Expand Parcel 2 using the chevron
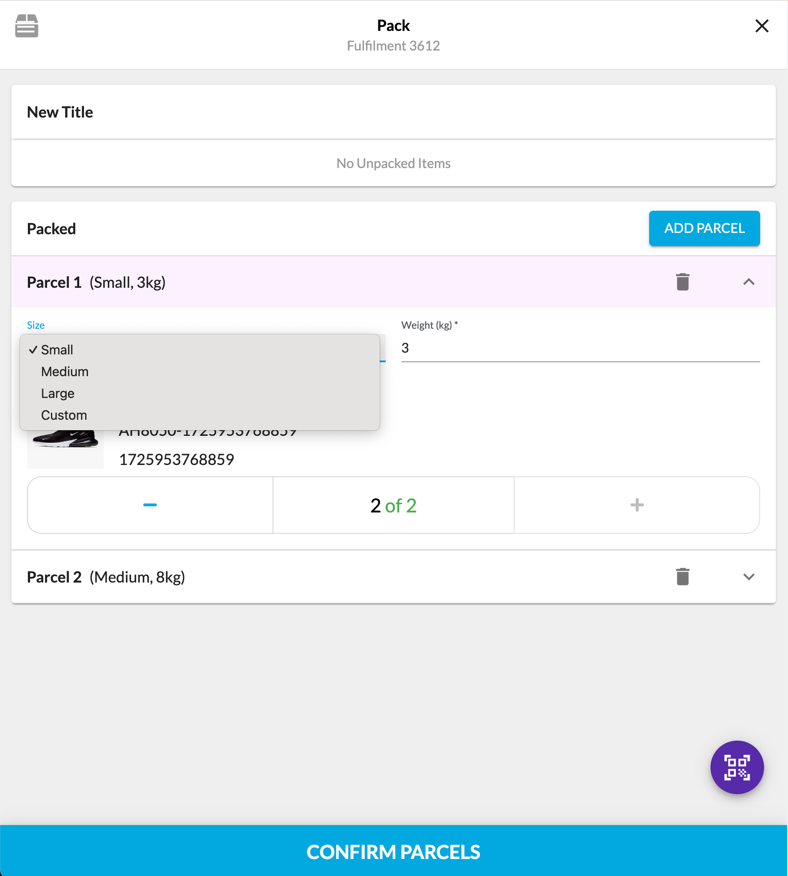This screenshot has height=876, width=788. pos(748,577)
